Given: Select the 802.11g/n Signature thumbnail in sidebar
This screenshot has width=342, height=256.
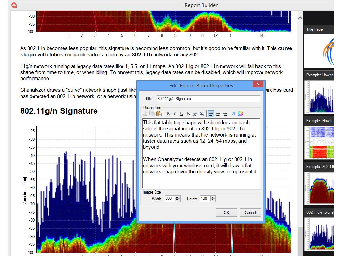Looking at the screenshot, I should pyautogui.click(x=319, y=229).
